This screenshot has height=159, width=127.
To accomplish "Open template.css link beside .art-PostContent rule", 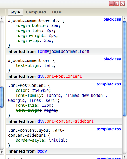I will click(x=109, y=84).
